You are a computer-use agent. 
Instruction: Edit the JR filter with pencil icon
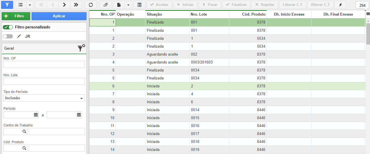19,36
